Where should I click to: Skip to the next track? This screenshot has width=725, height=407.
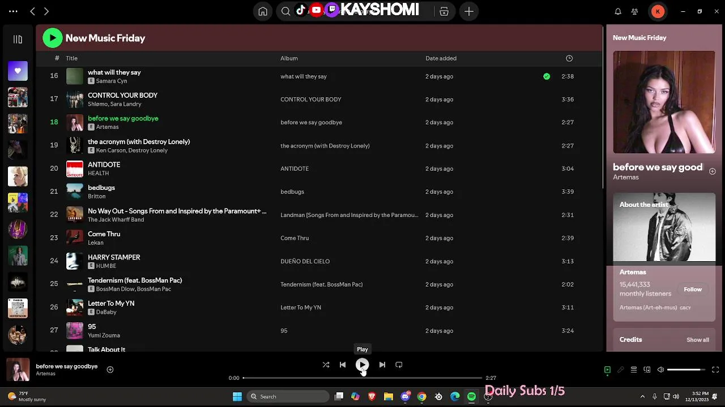382,365
